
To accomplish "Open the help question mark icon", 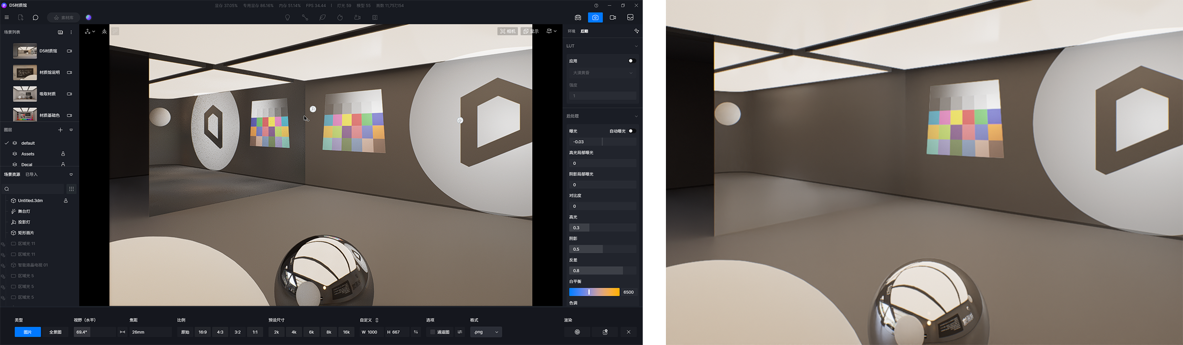I will 596,5.
